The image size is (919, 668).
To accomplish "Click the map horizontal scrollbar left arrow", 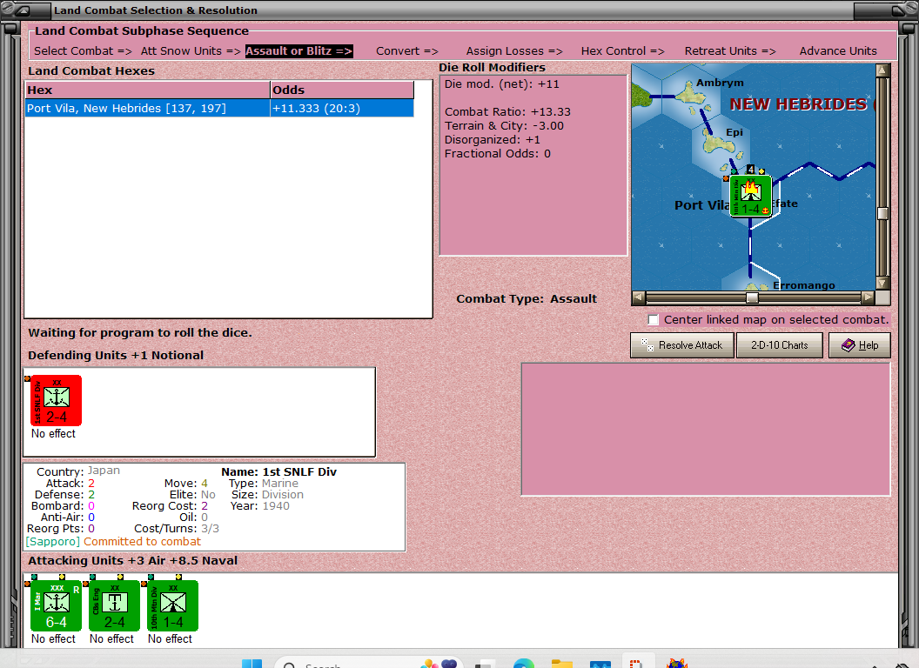I will (639, 297).
